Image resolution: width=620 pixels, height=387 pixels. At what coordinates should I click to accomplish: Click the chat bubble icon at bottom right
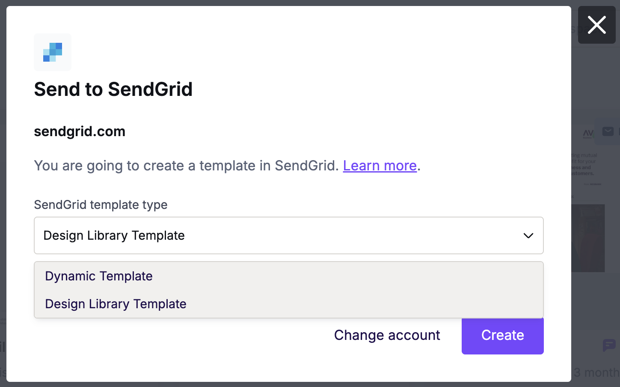[x=608, y=345]
